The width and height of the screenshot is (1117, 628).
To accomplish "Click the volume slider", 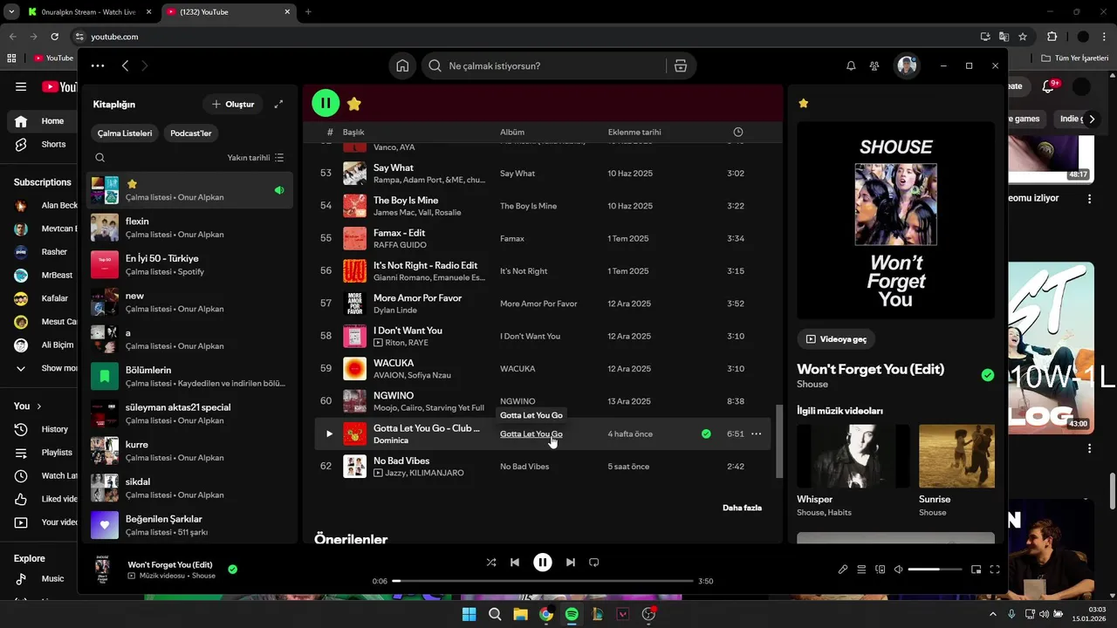I will click(935, 570).
